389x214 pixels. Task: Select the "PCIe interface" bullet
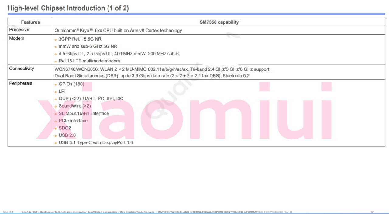[73, 121]
